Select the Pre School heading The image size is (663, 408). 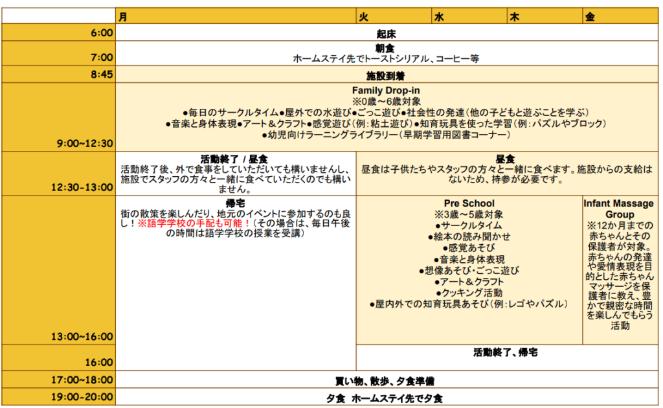click(469, 203)
